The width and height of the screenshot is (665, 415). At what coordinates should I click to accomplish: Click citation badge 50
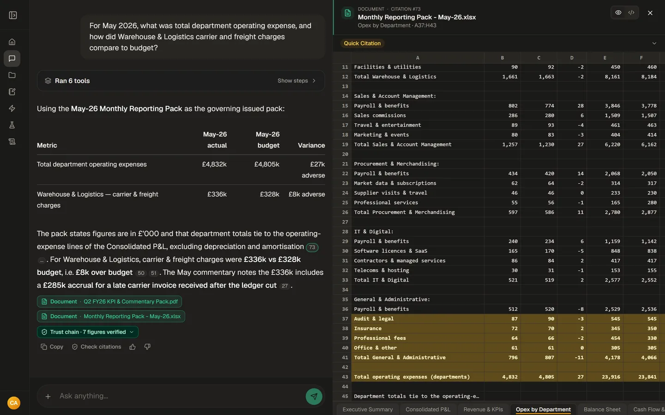[x=141, y=273]
